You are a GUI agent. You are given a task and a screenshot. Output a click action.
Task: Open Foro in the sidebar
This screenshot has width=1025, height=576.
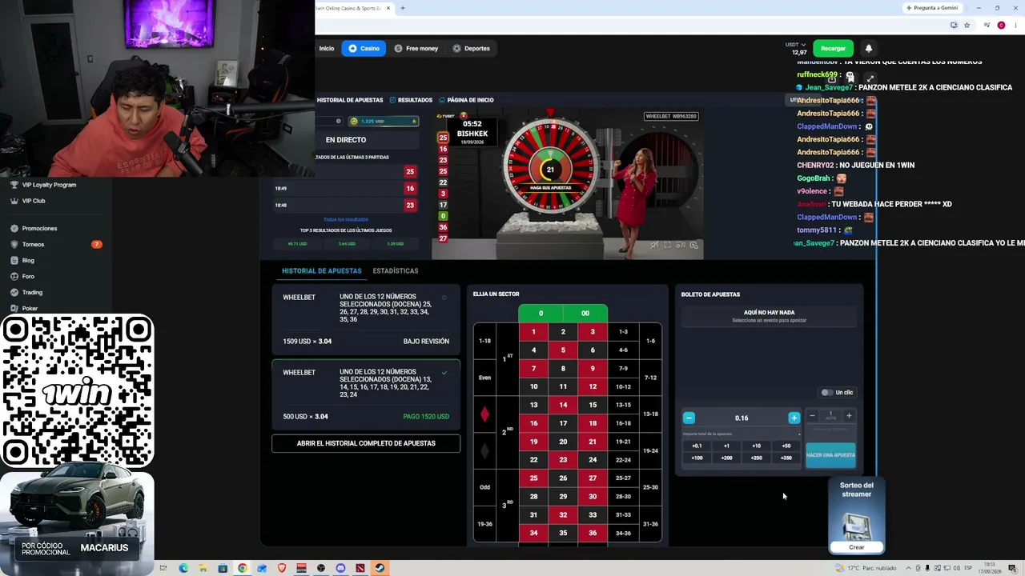pos(28,276)
